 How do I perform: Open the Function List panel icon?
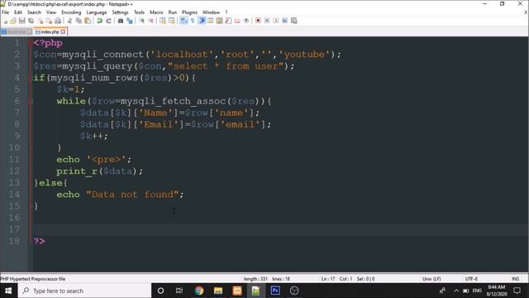click(228, 21)
